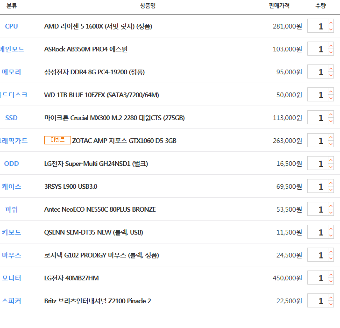Decrease quantity for 3RSYS L900 case
340x328 pixels.
click(x=331, y=190)
